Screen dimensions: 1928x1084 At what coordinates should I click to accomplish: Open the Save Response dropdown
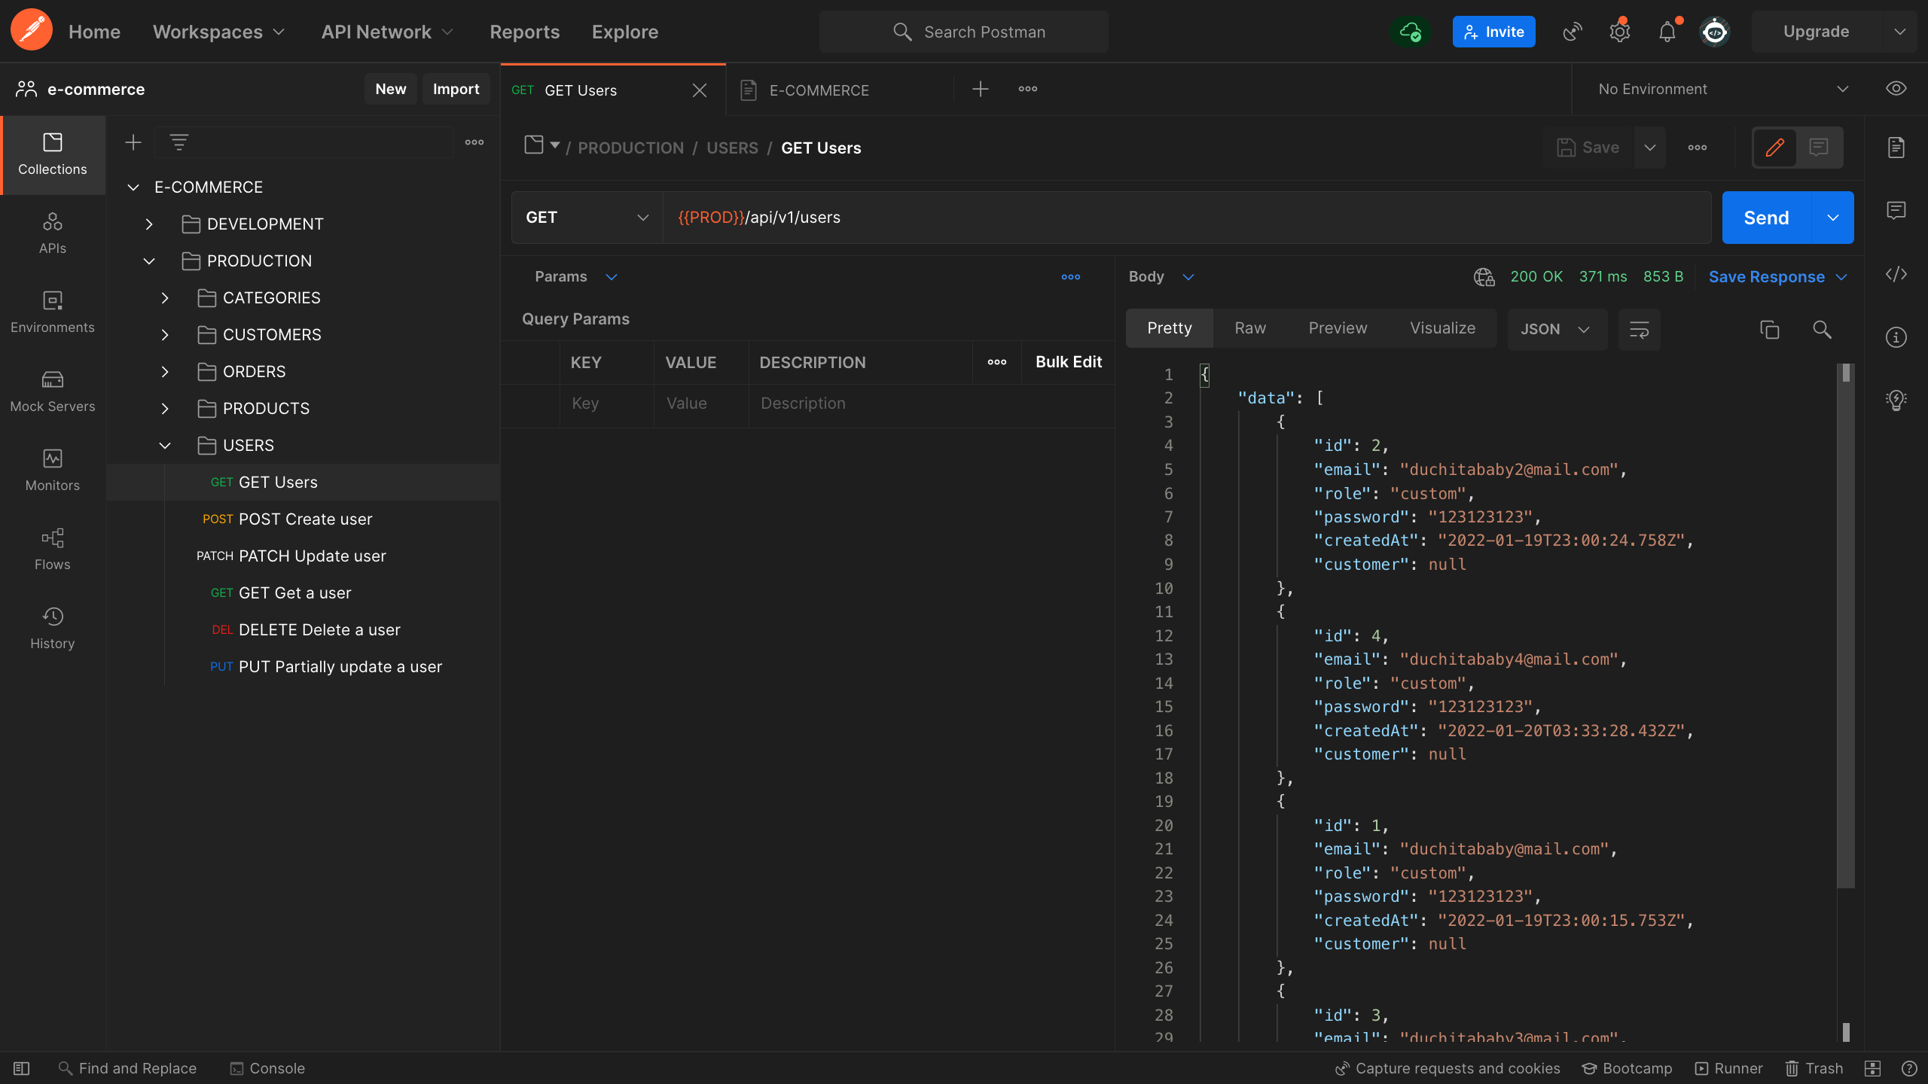tap(1777, 277)
